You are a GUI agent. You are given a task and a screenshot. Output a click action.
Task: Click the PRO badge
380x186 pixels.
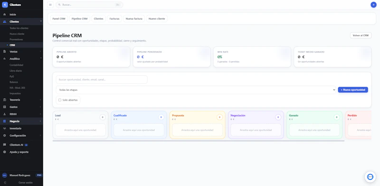[39, 175]
